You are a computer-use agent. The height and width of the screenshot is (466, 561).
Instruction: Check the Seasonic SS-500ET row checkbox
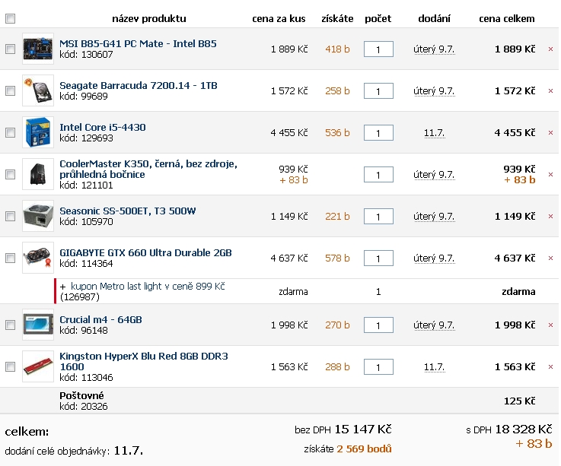coord(11,216)
